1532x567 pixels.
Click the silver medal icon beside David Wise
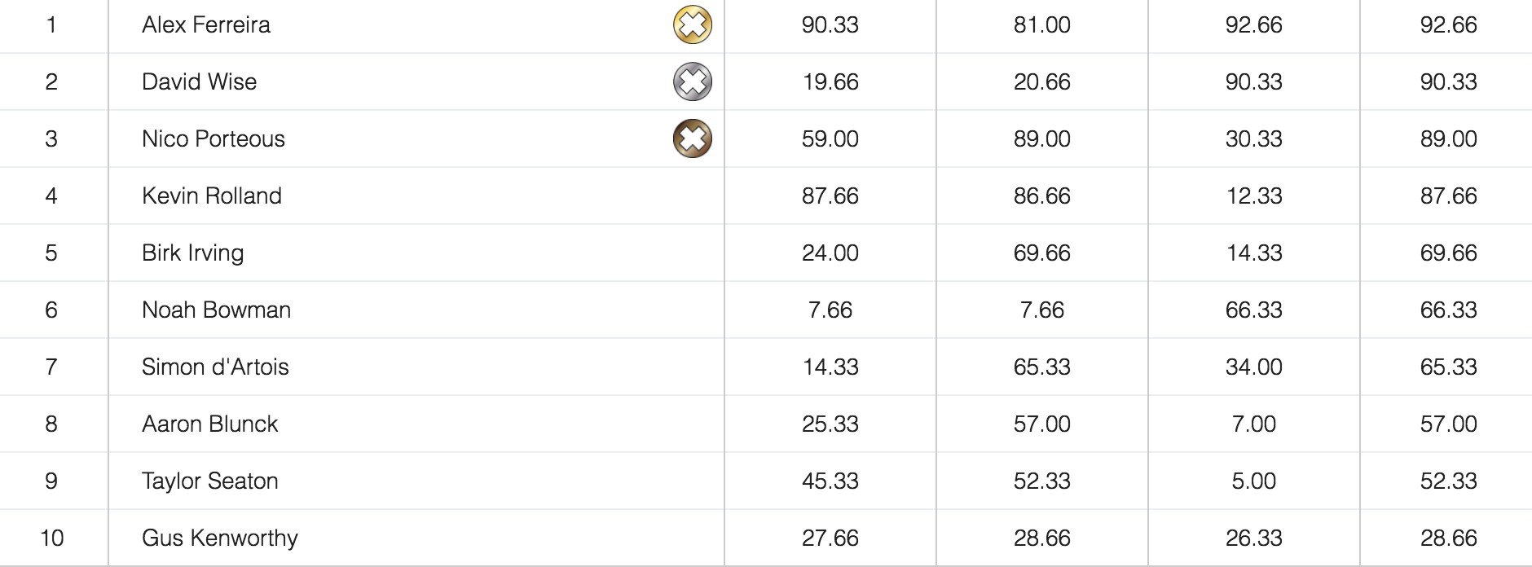692,81
